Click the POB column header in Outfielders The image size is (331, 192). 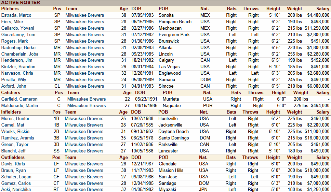point(163,158)
